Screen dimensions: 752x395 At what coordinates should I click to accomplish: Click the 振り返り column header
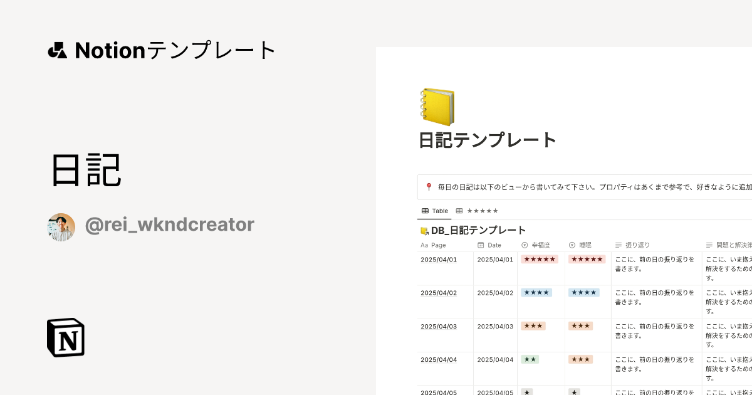[637, 245]
